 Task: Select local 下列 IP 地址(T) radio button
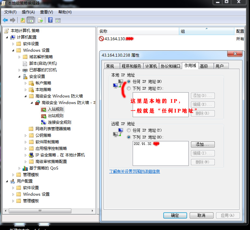(x=129, y=88)
